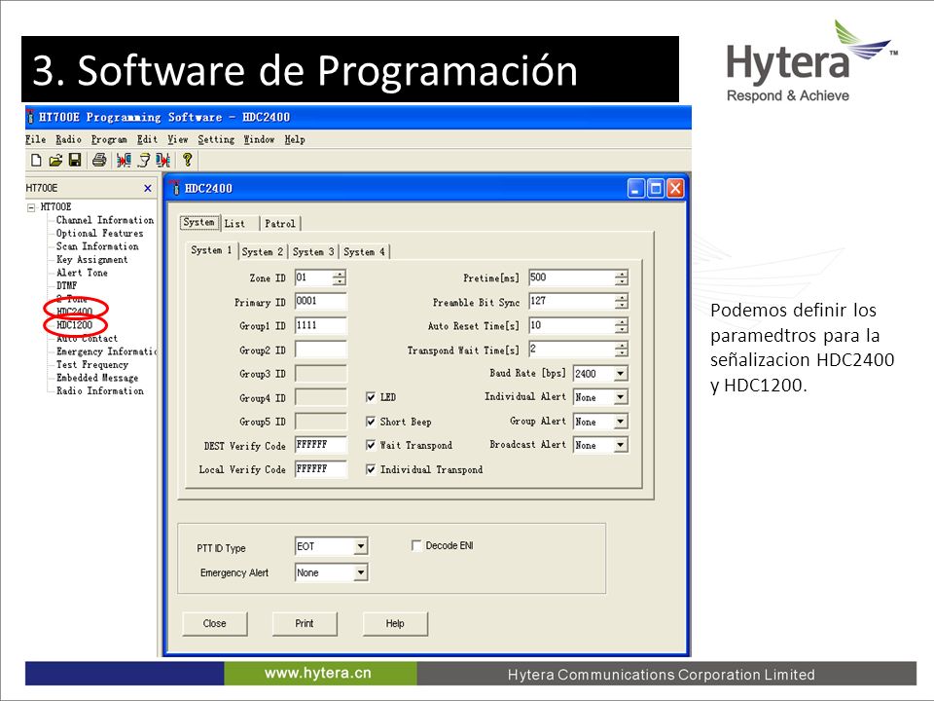The image size is (934, 701).
Task: Click the HDC2400 window title icon
Action: [174, 187]
